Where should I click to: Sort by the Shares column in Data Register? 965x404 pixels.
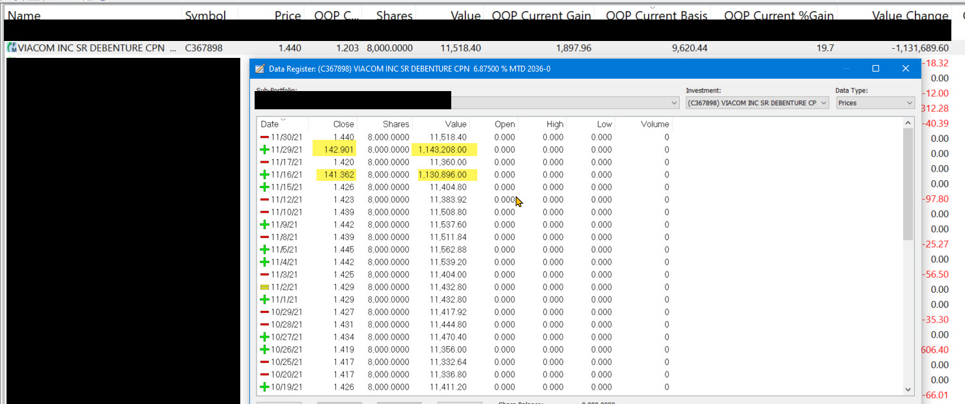[385, 124]
